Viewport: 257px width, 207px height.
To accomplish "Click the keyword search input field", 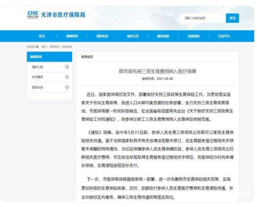I will 202,18.
